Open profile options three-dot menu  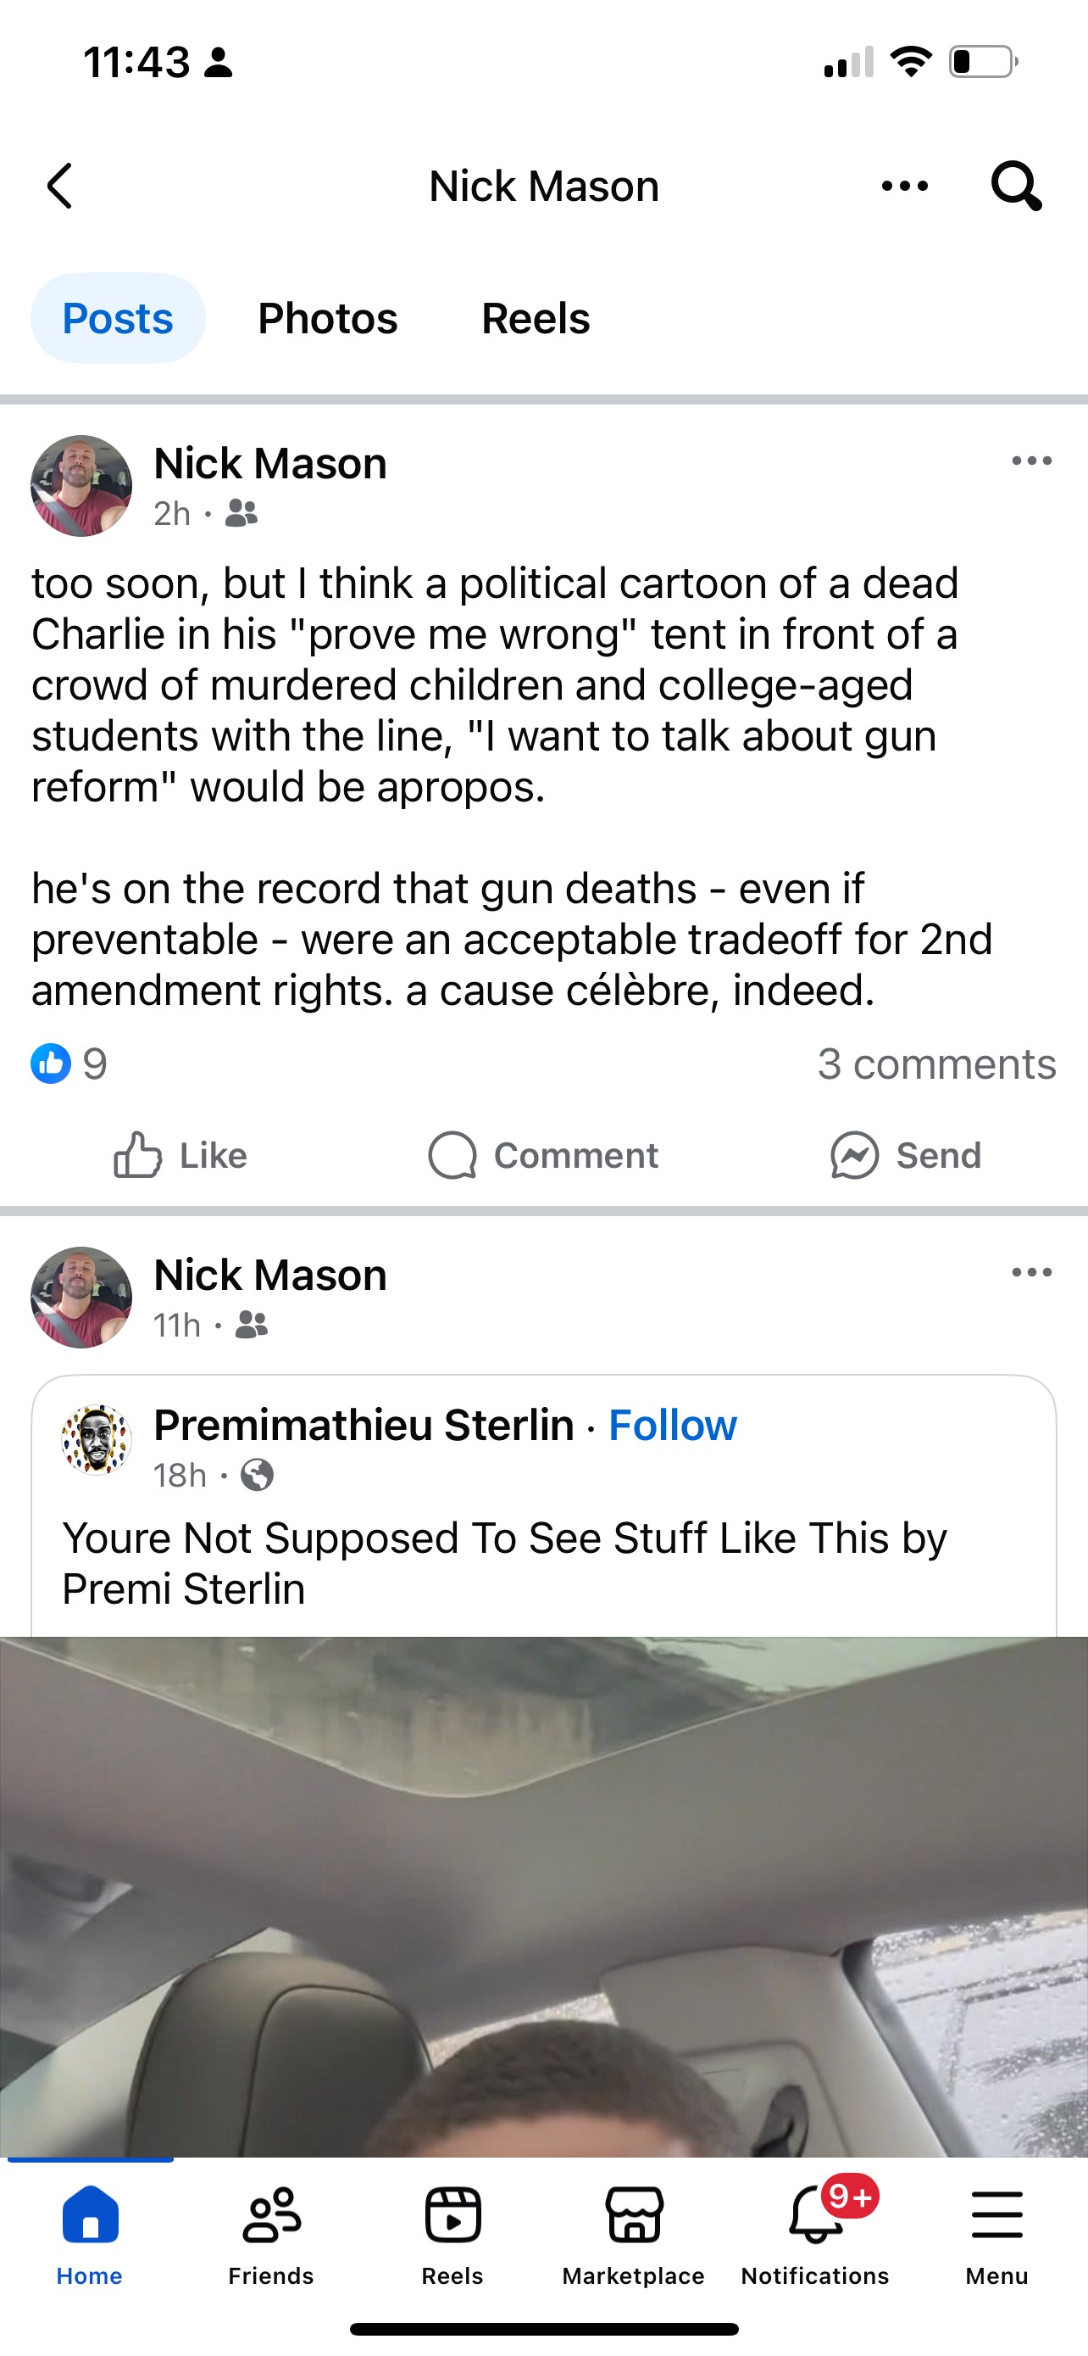pos(904,187)
